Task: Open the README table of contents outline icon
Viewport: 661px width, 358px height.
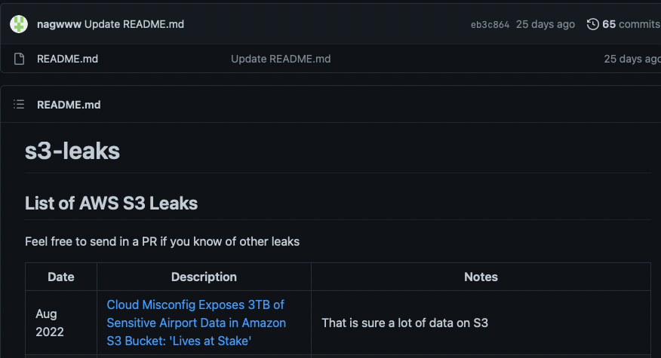Action: [x=19, y=104]
